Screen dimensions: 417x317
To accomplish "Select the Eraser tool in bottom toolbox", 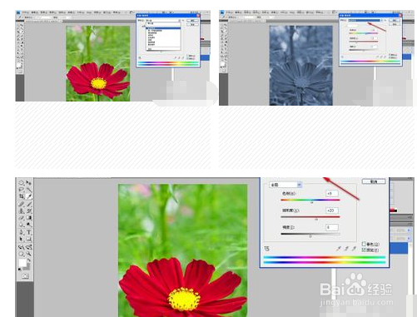I will (x=21, y=217).
